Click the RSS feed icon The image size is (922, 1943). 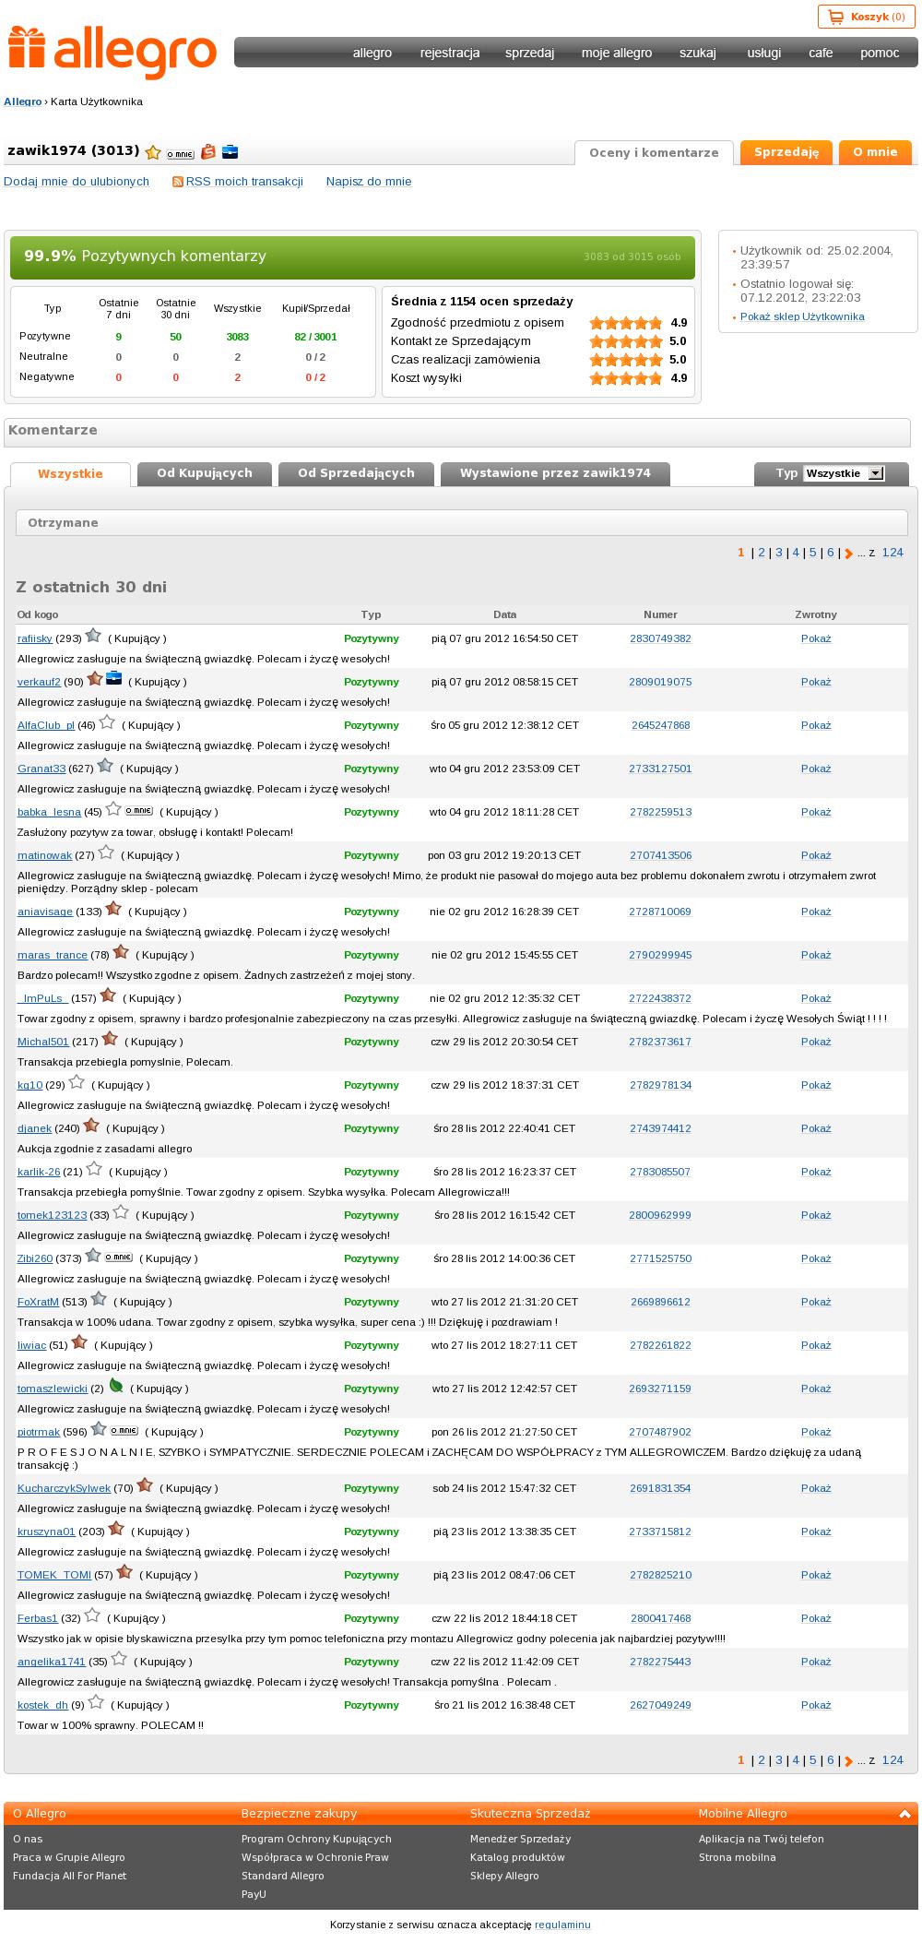(178, 182)
